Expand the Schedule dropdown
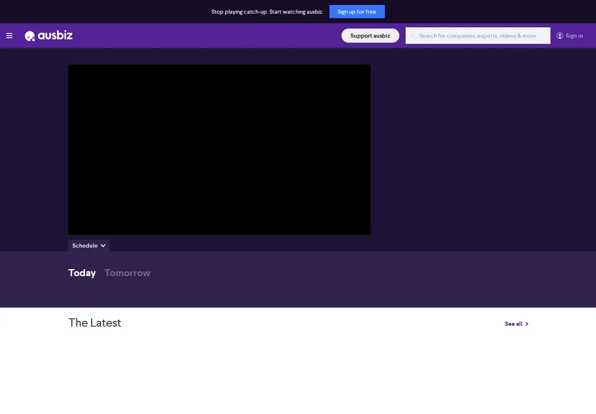The height and width of the screenshot is (414, 596). coord(89,246)
